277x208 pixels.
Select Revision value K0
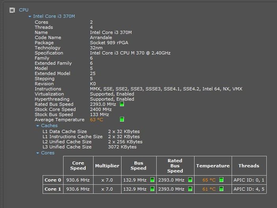click(x=93, y=84)
